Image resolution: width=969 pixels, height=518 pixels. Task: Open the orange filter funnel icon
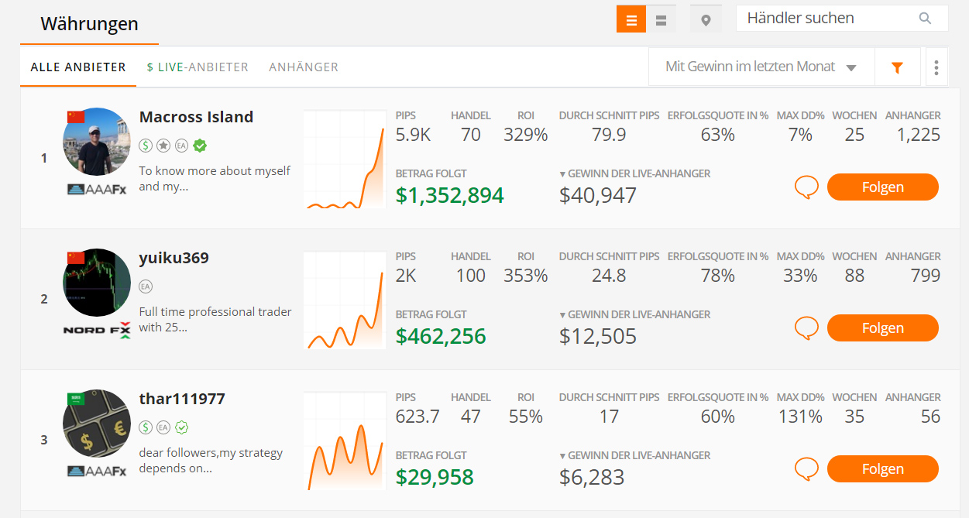point(897,68)
